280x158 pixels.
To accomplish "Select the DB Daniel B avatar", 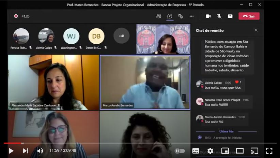I will pyautogui.click(x=96, y=36).
